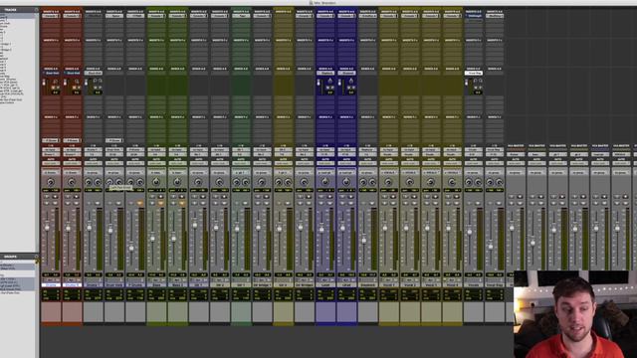Solo the first blue Lead track
The image size is (637, 358).
pos(320,203)
